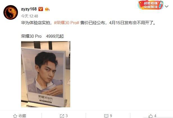Click the repost share arrow icon
The image size is (173, 118).
click(62, 116)
